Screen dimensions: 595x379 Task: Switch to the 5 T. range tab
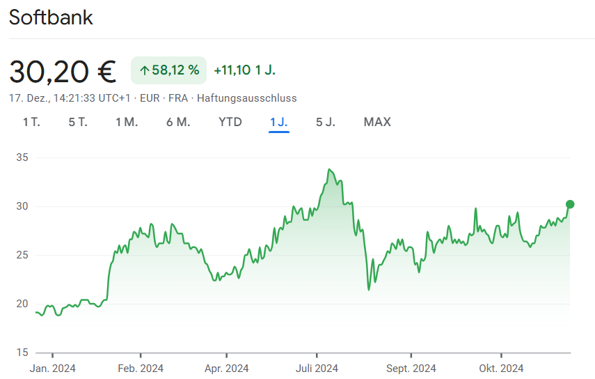click(x=78, y=123)
